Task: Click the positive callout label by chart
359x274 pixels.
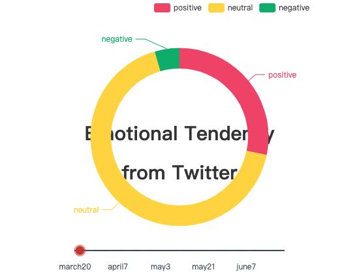Action: [x=282, y=75]
